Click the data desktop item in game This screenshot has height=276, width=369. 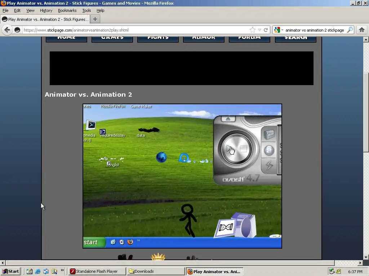(x=149, y=130)
